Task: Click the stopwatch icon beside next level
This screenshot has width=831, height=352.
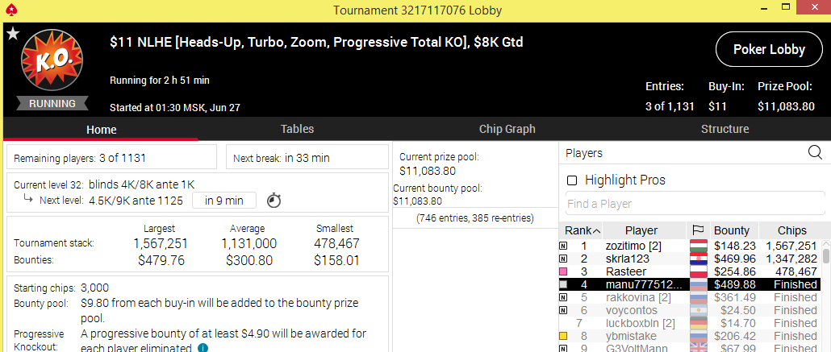Action: [x=274, y=201]
